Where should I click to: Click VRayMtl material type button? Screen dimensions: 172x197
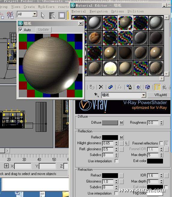tap(159, 95)
